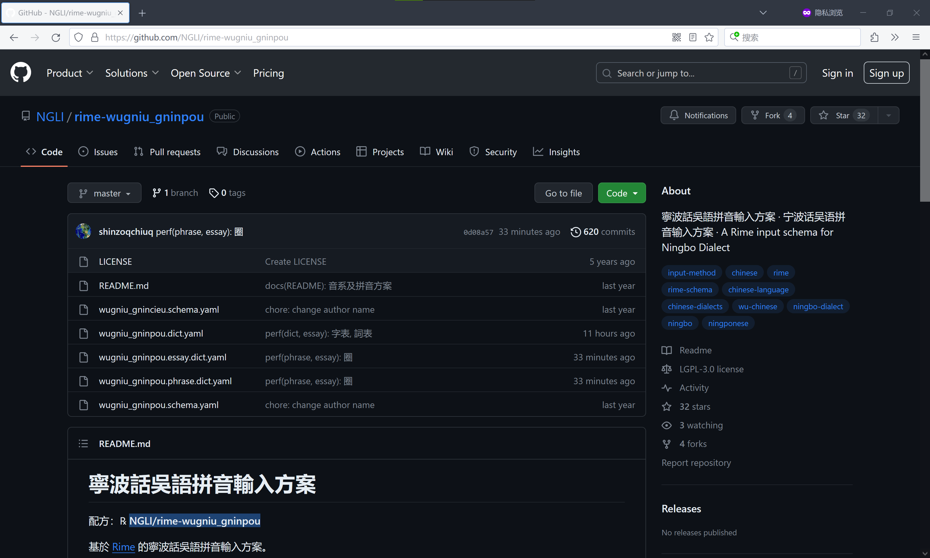The height and width of the screenshot is (558, 930).
Task: Click the GitHub Octocat home logo
Action: (21, 73)
